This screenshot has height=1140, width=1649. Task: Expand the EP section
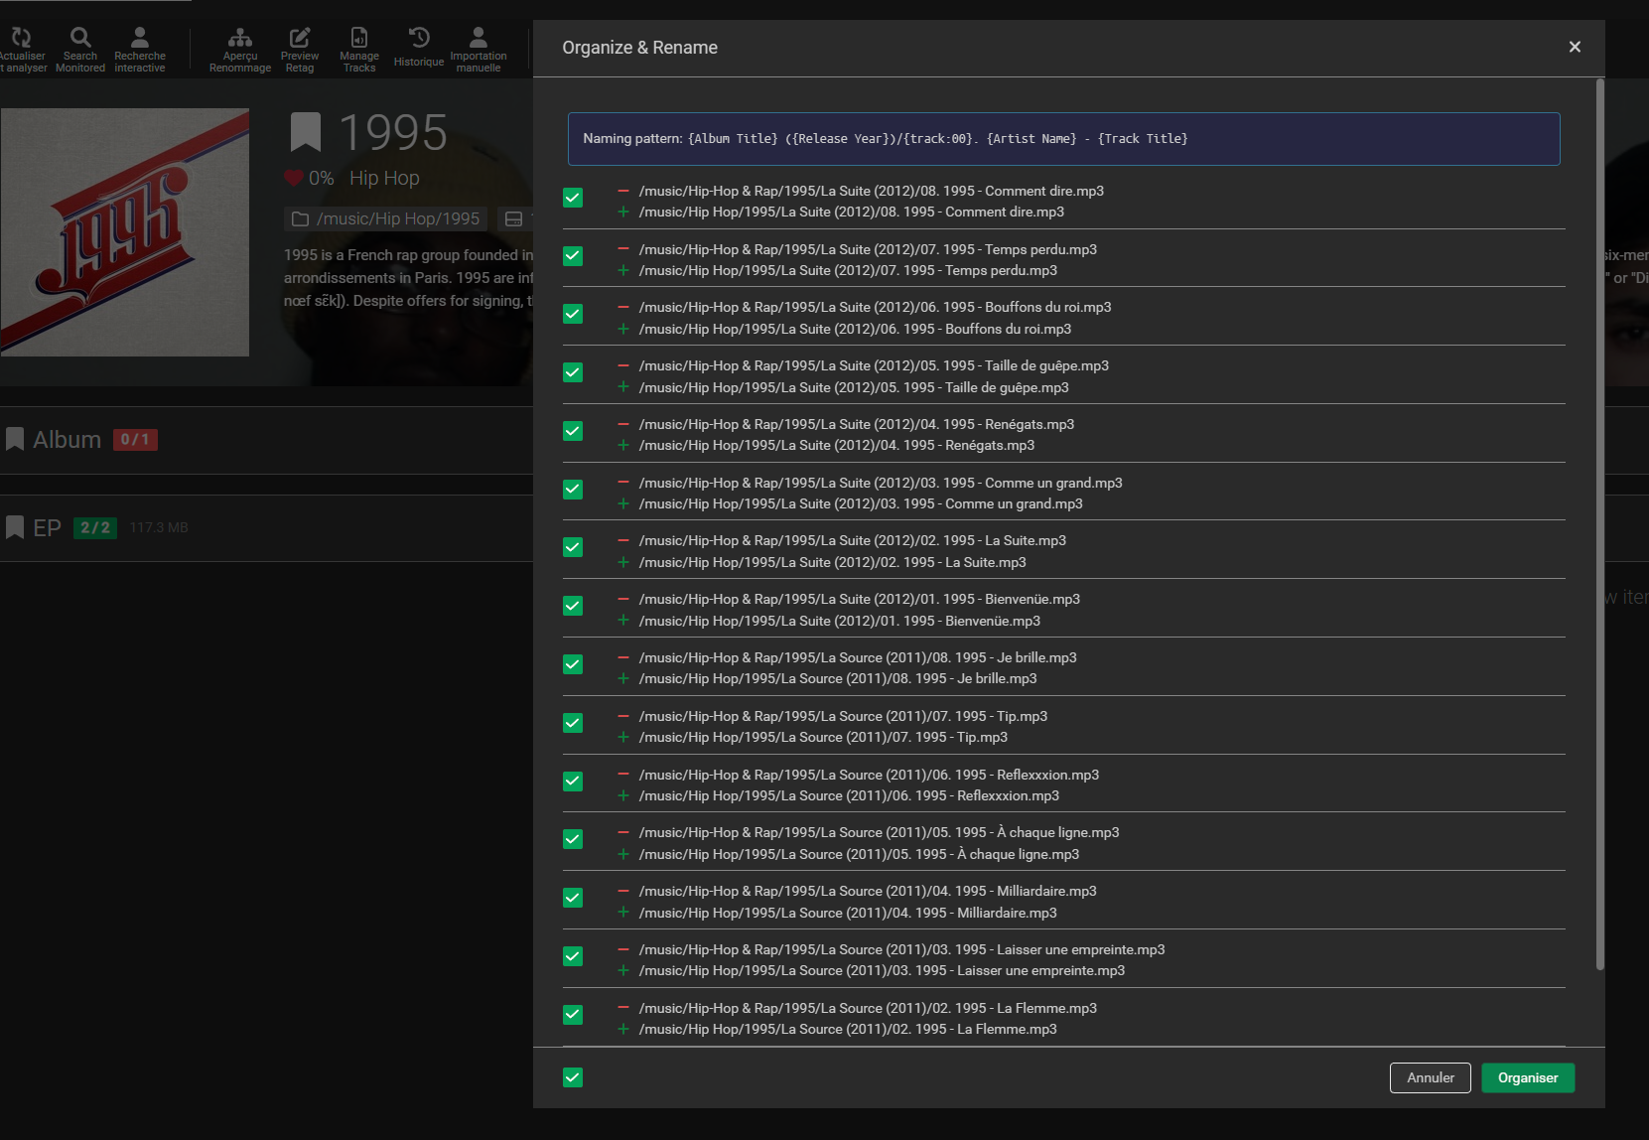click(x=46, y=527)
